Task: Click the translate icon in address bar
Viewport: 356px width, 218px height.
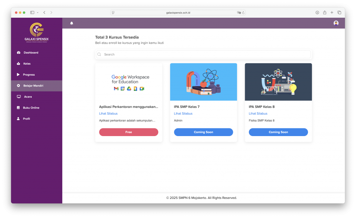Action: click(239, 13)
